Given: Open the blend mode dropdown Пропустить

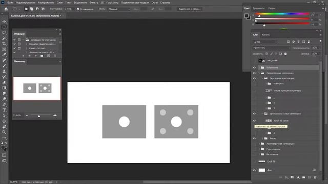Looking at the screenshot, I should (272, 48).
